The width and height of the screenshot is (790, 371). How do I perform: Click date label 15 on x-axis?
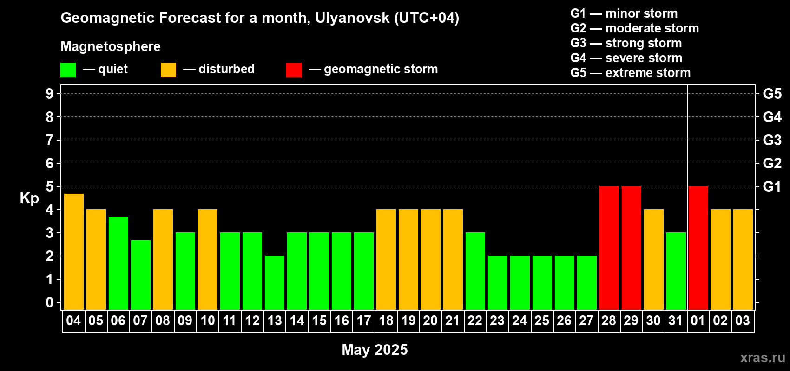319,321
